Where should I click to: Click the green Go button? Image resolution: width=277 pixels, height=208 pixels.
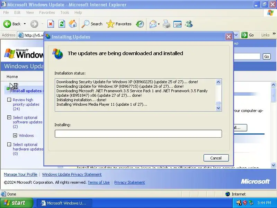(x=248, y=35)
